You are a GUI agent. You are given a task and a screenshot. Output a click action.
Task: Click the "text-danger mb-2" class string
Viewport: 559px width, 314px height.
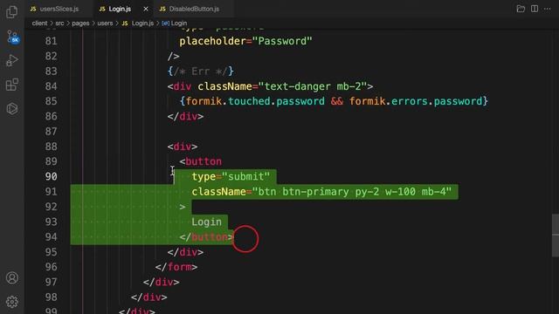(313, 86)
